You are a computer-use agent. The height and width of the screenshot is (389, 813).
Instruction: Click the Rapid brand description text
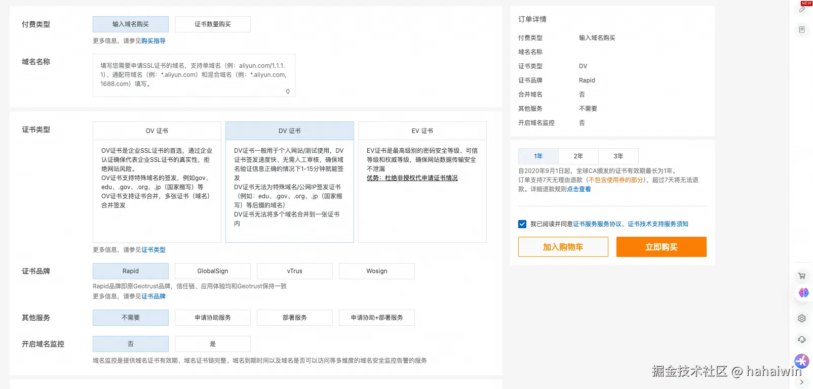(189, 286)
